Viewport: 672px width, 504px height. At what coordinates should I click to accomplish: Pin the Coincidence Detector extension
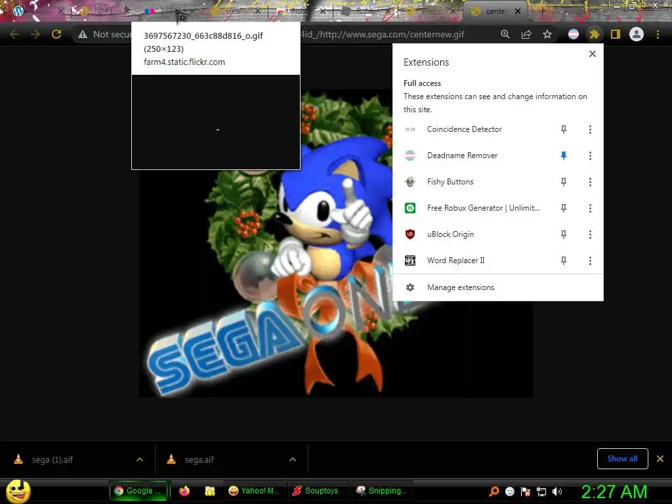pos(564,129)
